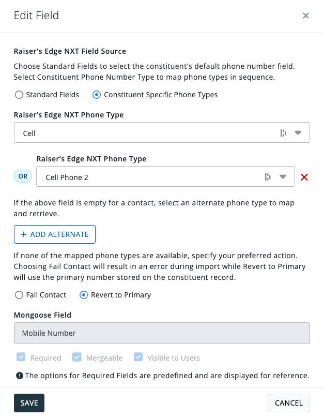Viewport: 324px width, 418px height.
Task: Toggle the Required checkbox
Action: pos(21,357)
